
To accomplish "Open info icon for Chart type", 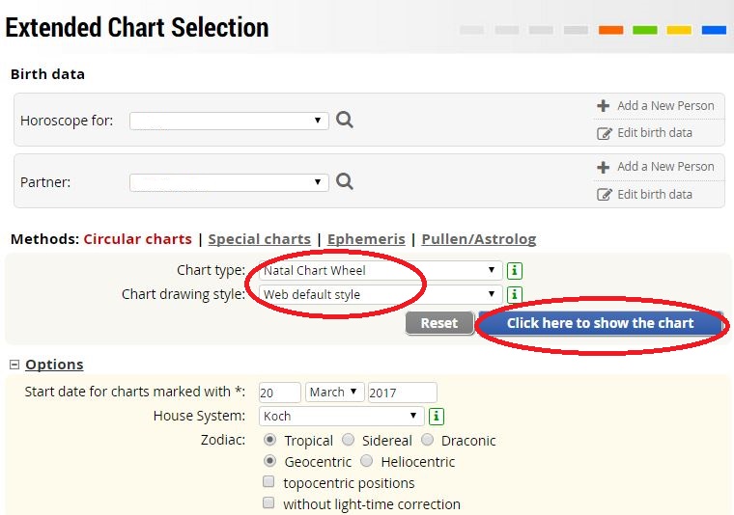I will (x=515, y=271).
